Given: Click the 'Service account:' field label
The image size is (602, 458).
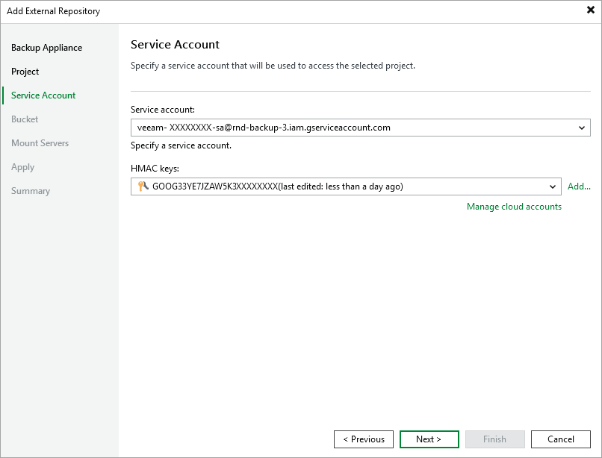Looking at the screenshot, I should pos(162,110).
